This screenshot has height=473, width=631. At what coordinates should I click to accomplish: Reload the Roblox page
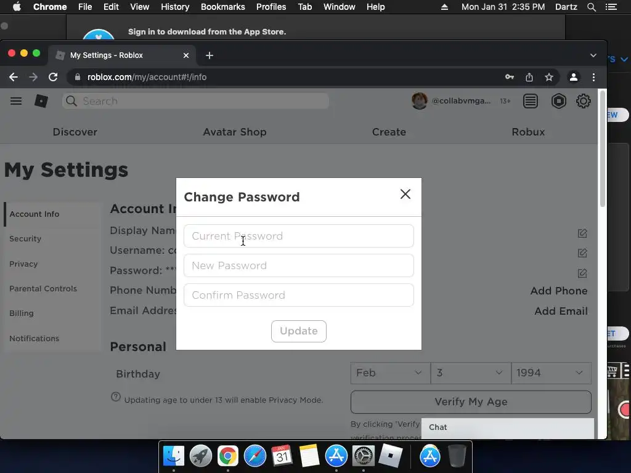53,77
